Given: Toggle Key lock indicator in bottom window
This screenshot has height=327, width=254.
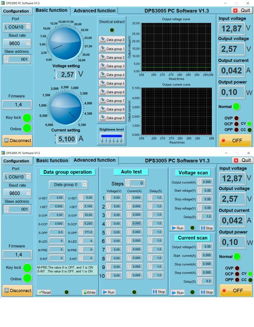Looking at the screenshot, I should point(27,268).
